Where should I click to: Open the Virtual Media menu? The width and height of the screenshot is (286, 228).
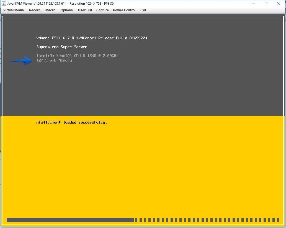pyautogui.click(x=14, y=10)
